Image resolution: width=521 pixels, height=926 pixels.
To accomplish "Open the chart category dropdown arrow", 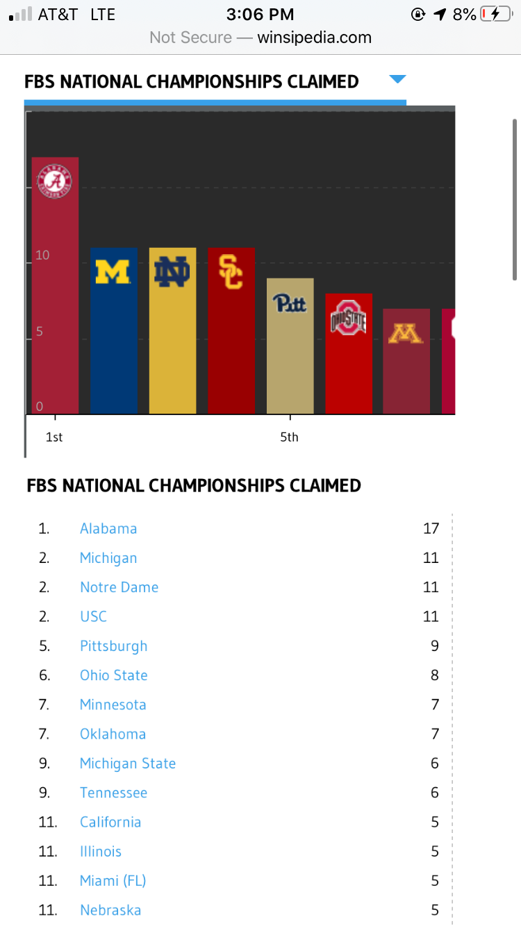I will click(x=397, y=80).
